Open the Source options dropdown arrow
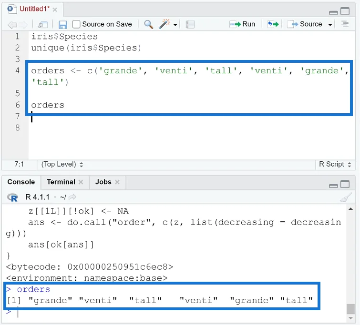The image size is (360, 325). (x=330, y=25)
